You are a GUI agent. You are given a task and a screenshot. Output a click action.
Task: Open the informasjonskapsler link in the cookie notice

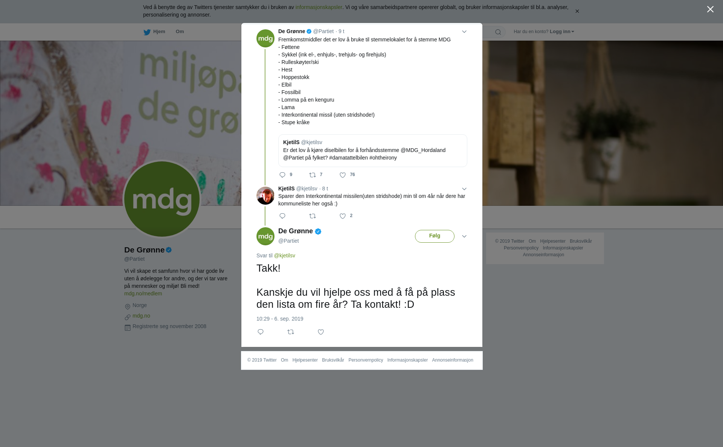[319, 7]
